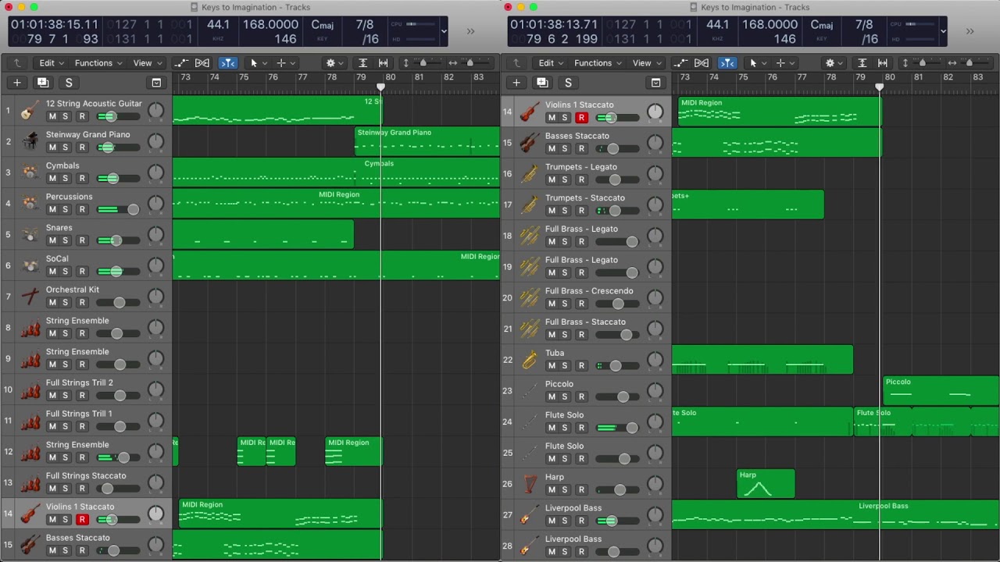Show more toolbar items chevron, right window
Screen dimensions: 1000x562
pyautogui.click(x=970, y=32)
